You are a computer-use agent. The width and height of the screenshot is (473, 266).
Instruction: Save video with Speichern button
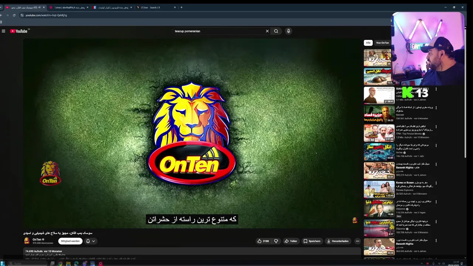click(x=312, y=241)
